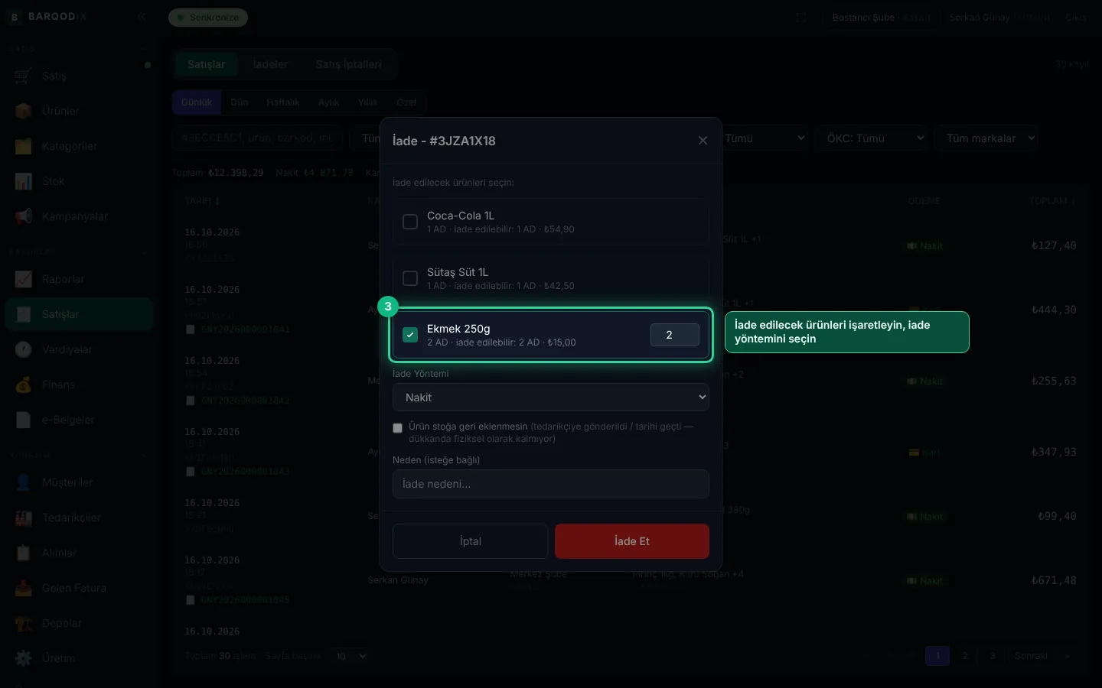Check the Sütaş Süt 1L checkbox

(410, 278)
